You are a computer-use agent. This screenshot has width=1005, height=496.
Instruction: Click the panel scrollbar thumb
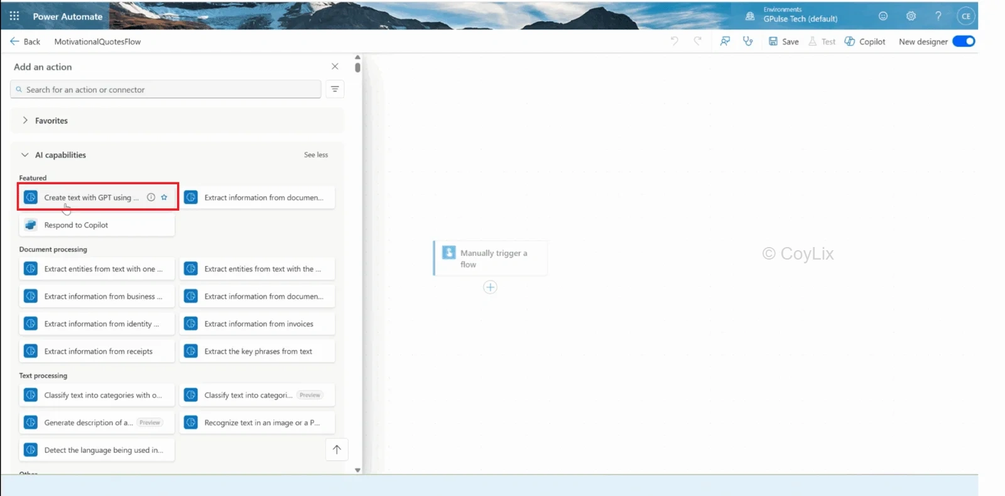(x=357, y=67)
